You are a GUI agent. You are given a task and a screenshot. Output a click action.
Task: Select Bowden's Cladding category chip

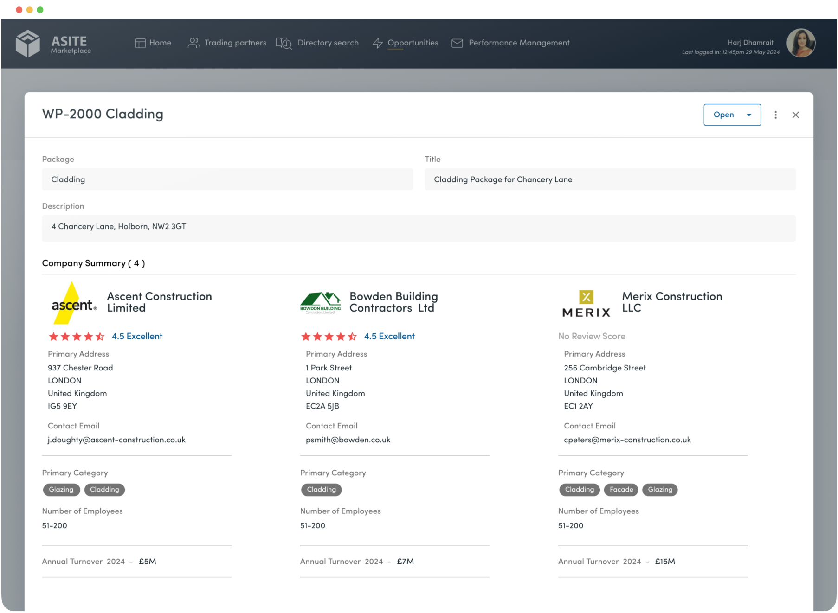click(x=321, y=490)
